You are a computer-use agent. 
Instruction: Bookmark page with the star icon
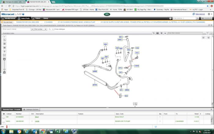(x=208, y=6)
